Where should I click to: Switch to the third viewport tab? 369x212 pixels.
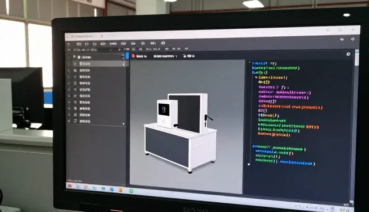(189, 56)
